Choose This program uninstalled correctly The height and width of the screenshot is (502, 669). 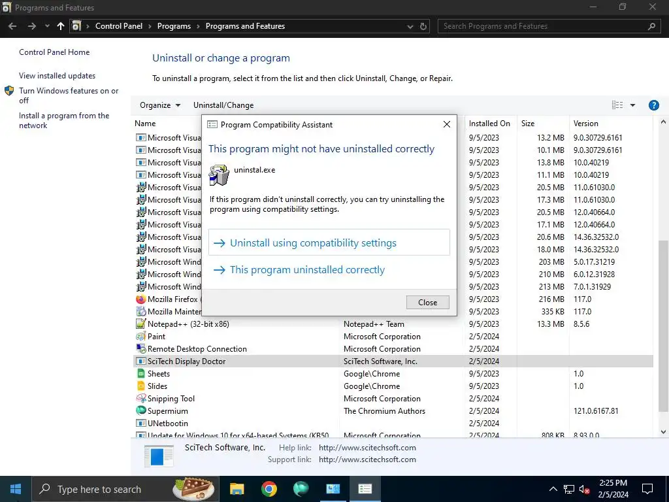point(329,269)
